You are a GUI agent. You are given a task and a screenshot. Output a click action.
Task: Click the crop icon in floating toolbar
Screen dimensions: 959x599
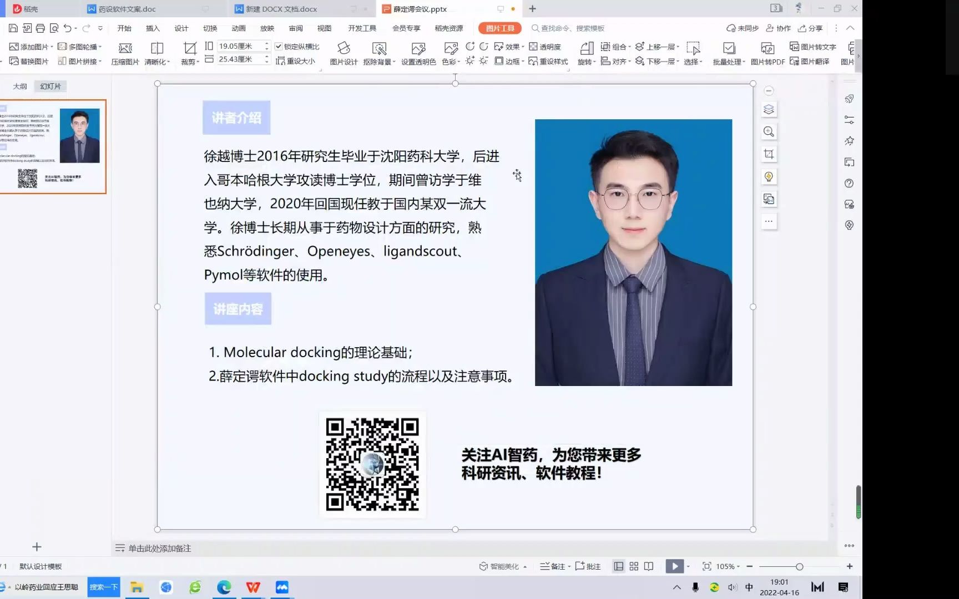[x=769, y=154]
